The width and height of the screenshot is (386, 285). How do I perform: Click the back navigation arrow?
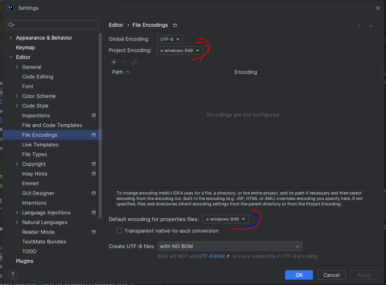[360, 26]
